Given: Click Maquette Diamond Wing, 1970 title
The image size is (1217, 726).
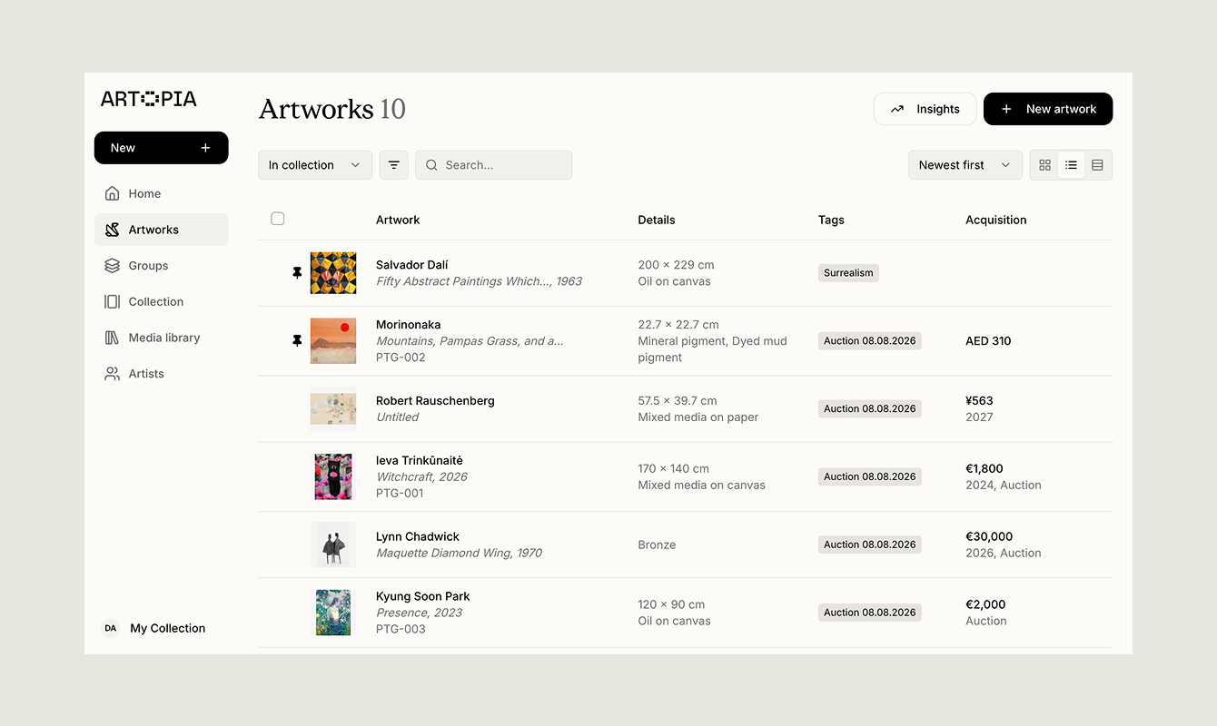Looking at the screenshot, I should click(459, 553).
